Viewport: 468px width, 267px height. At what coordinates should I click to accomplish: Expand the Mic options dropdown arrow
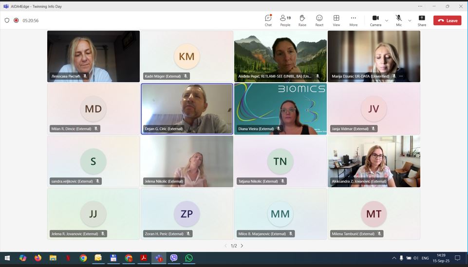pyautogui.click(x=410, y=20)
